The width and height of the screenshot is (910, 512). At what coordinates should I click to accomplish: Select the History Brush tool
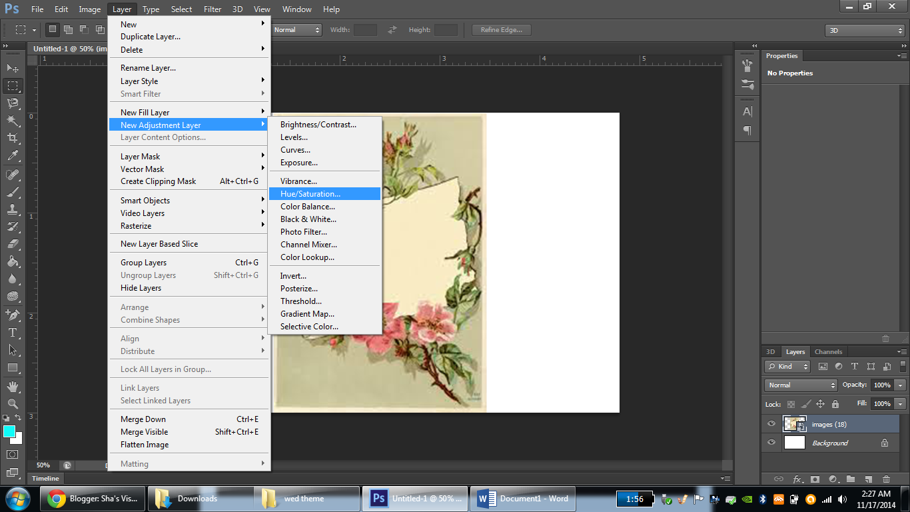pyautogui.click(x=13, y=227)
